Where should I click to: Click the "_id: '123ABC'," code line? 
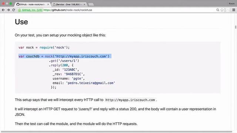(66, 70)
